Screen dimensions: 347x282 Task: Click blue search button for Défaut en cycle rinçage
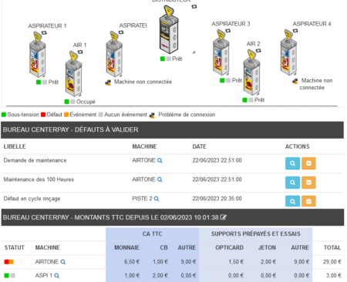click(292, 201)
